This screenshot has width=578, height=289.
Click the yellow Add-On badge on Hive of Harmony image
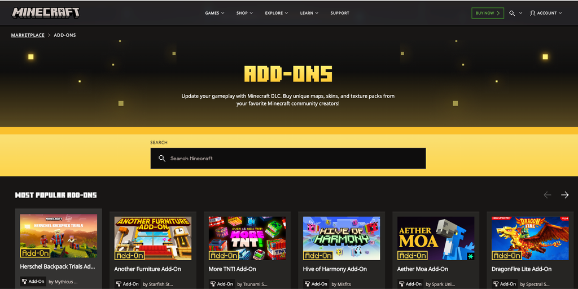click(318, 256)
